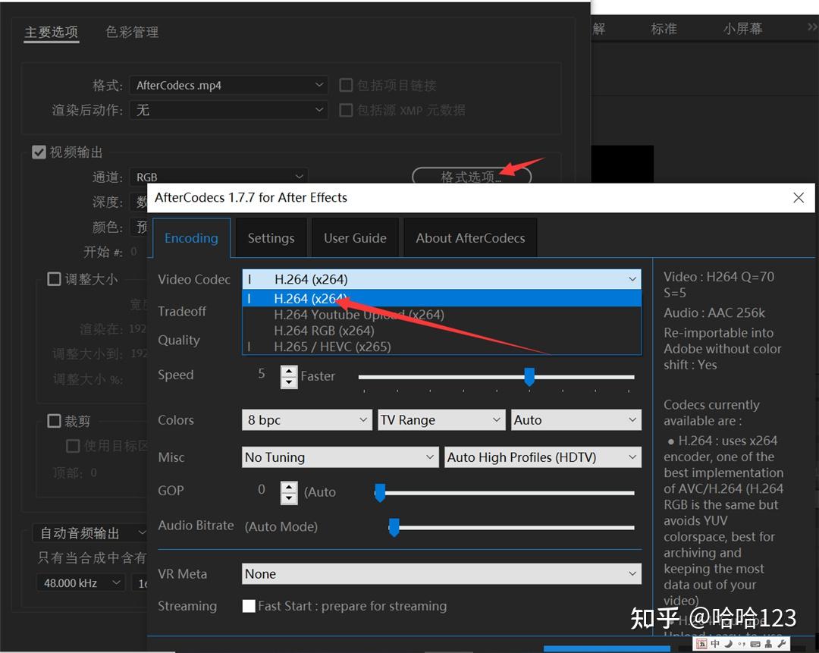Click the 格式选项 button
The image size is (819, 653).
(x=472, y=175)
